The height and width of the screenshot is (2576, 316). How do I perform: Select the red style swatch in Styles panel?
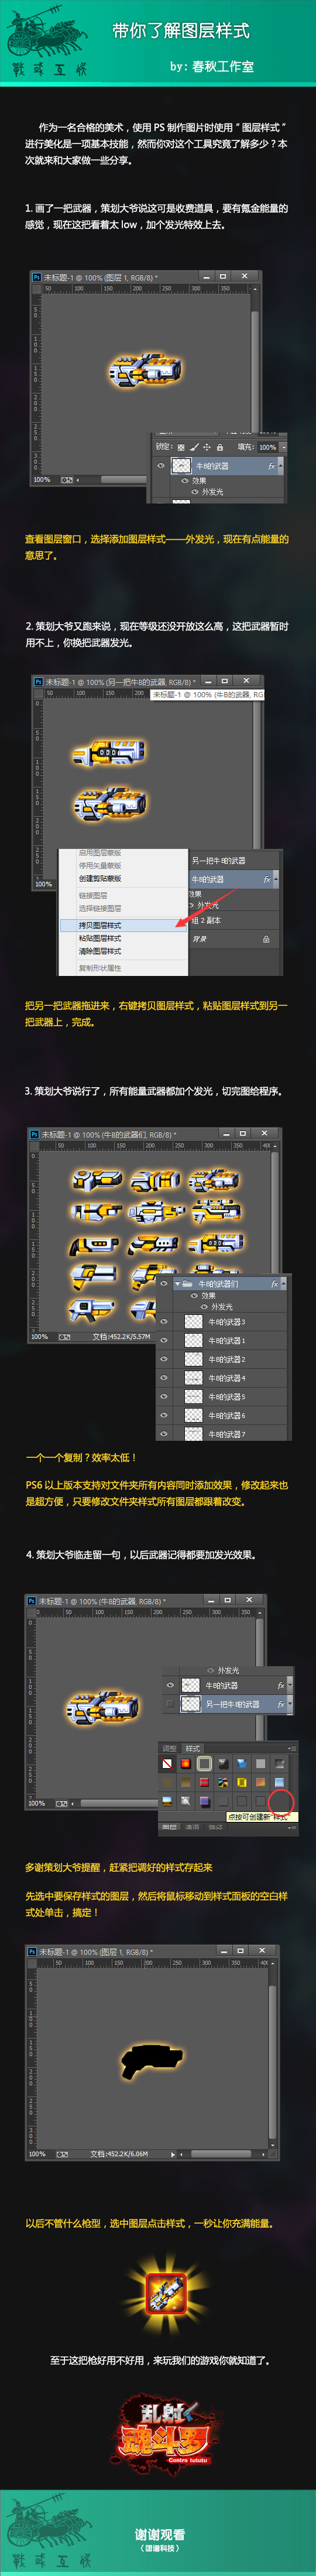185,1763
